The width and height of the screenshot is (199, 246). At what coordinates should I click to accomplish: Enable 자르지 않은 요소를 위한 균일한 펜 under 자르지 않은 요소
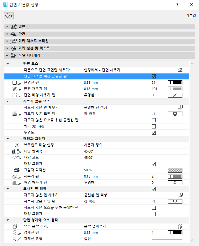point(154,120)
